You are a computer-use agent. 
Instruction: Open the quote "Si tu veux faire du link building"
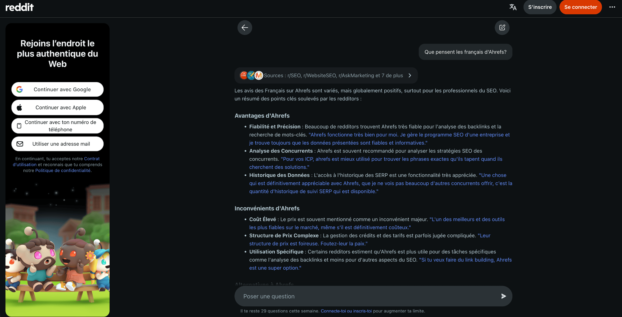click(381, 264)
